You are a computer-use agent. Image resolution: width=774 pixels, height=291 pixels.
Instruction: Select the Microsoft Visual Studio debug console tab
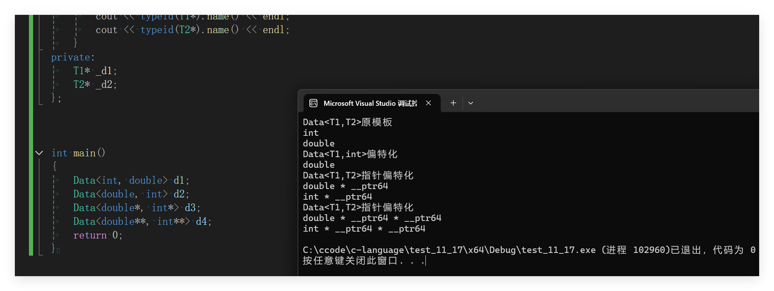click(372, 103)
